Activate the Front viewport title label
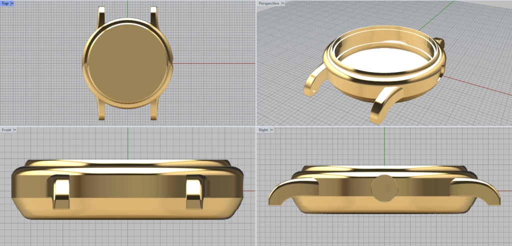The image size is (512, 246). [6, 130]
